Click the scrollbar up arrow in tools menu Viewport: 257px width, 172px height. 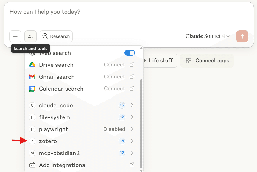141,48
